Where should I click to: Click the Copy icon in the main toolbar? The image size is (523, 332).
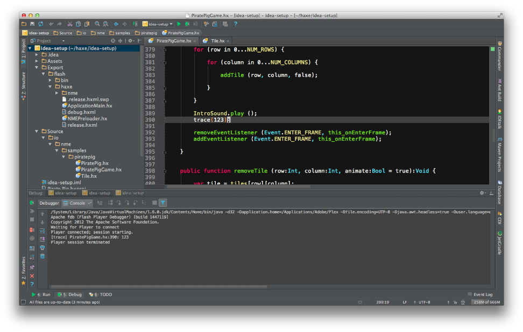pyautogui.click(x=79, y=24)
